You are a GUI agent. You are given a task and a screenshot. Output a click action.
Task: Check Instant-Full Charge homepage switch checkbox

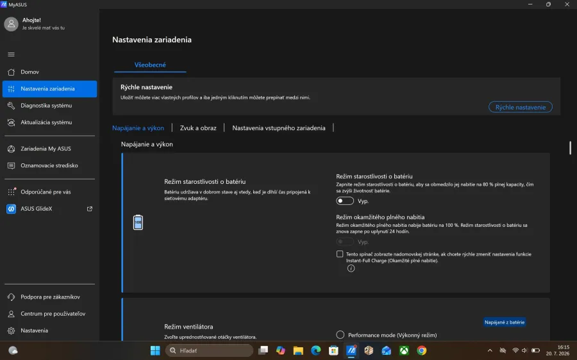click(x=340, y=254)
